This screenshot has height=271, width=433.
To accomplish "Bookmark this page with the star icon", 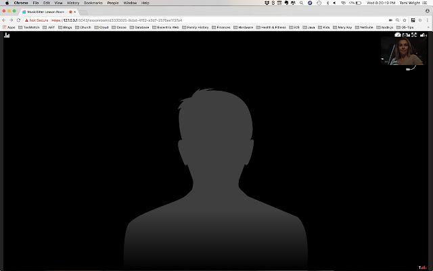I will (405, 20).
